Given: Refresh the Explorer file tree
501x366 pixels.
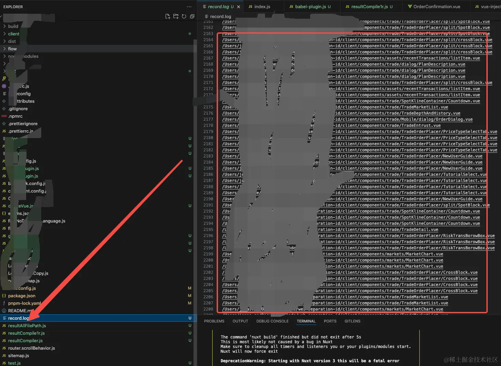Looking at the screenshot, I should [184, 16].
